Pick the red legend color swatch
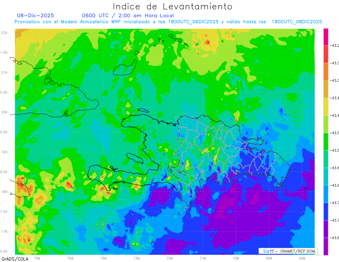The width and height of the screenshot is (339, 262). [x=326, y=54]
